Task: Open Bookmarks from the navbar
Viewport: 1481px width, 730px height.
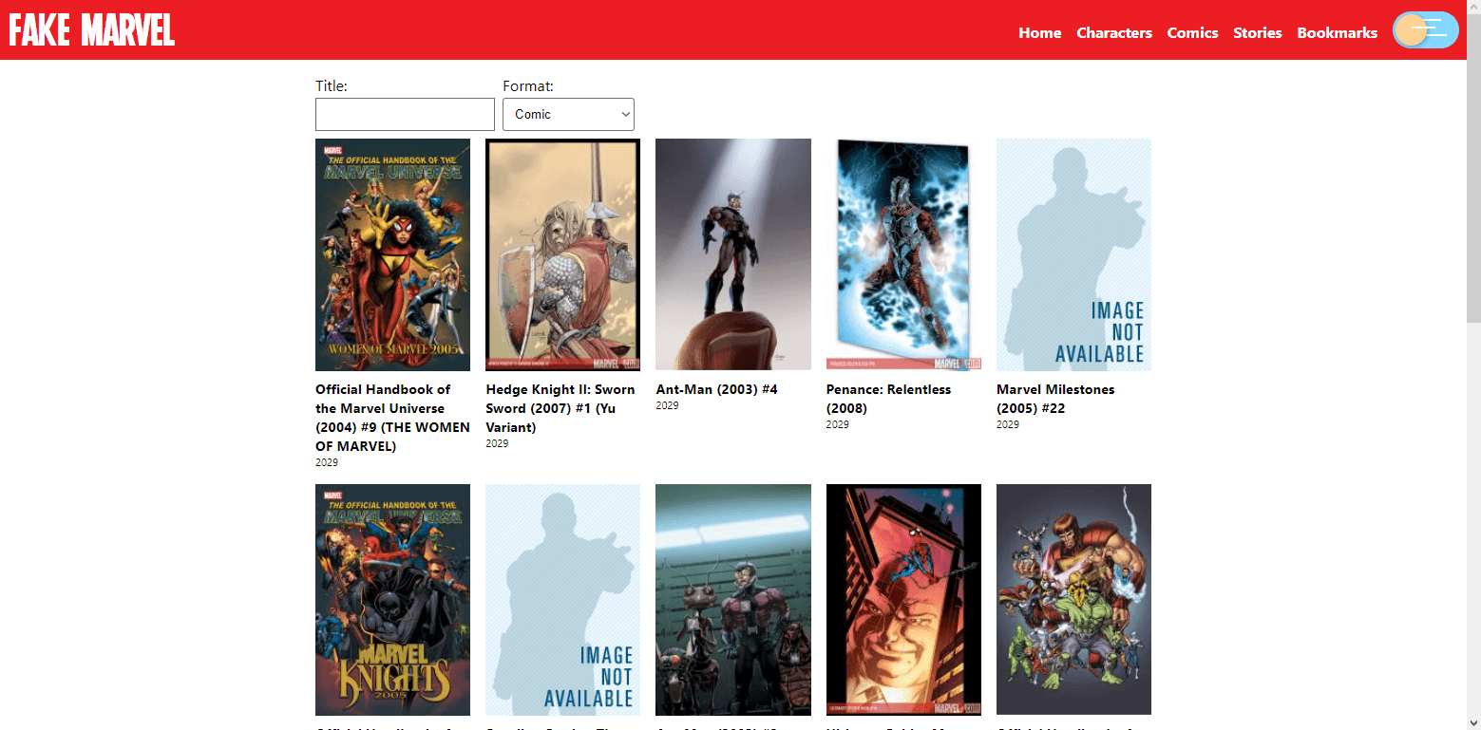Action: [x=1337, y=32]
